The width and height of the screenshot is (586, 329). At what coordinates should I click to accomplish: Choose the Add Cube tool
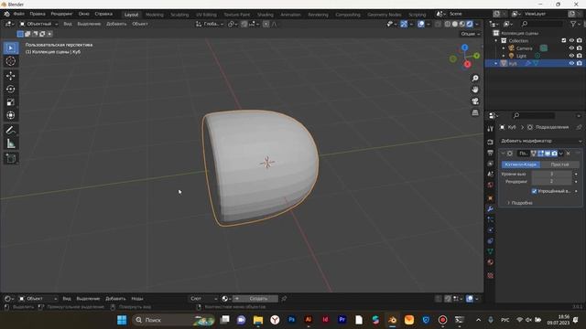10,158
